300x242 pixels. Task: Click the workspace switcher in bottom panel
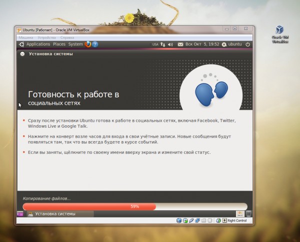[240, 214]
